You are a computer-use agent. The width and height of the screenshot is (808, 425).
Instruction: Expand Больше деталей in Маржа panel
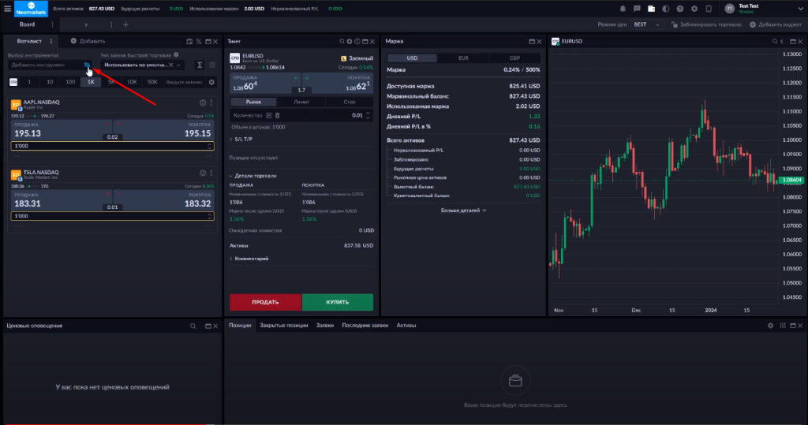[x=463, y=211]
